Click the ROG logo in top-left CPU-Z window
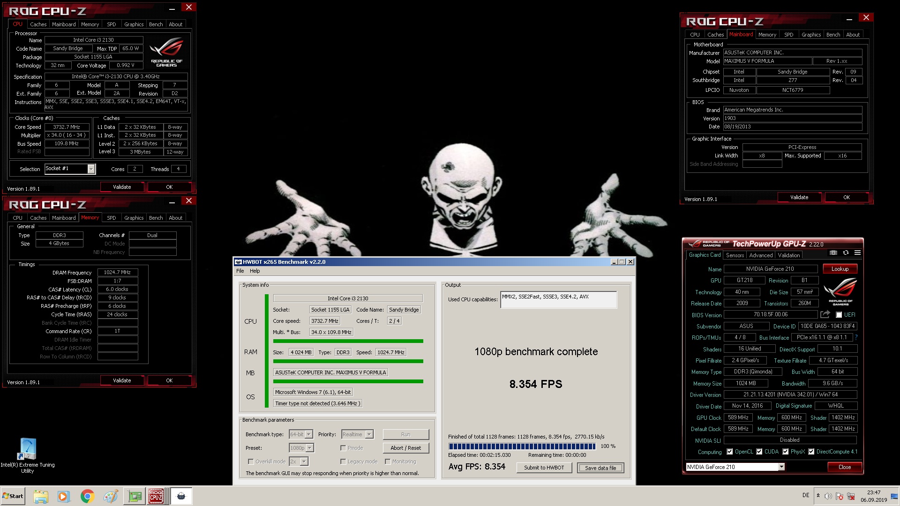 pos(166,52)
